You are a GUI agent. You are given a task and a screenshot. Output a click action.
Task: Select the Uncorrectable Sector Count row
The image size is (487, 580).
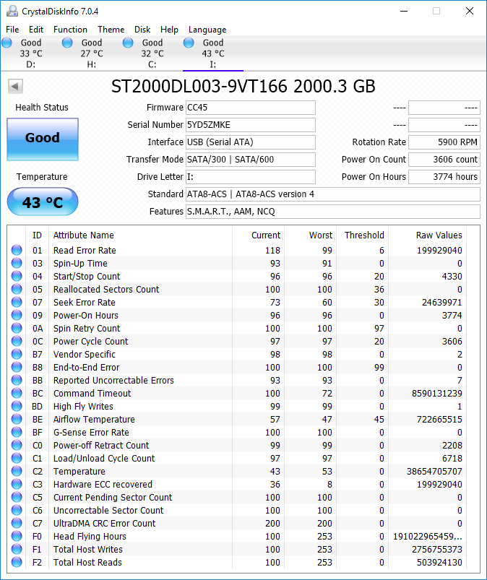pos(237,510)
